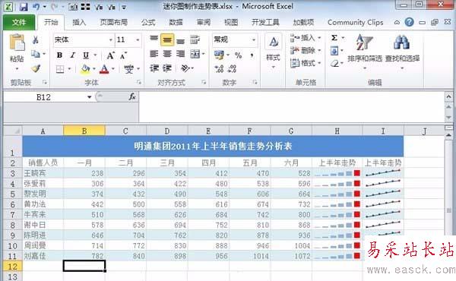Expand font group dialog launcher
This screenshot has width=456, height=281.
click(139, 83)
